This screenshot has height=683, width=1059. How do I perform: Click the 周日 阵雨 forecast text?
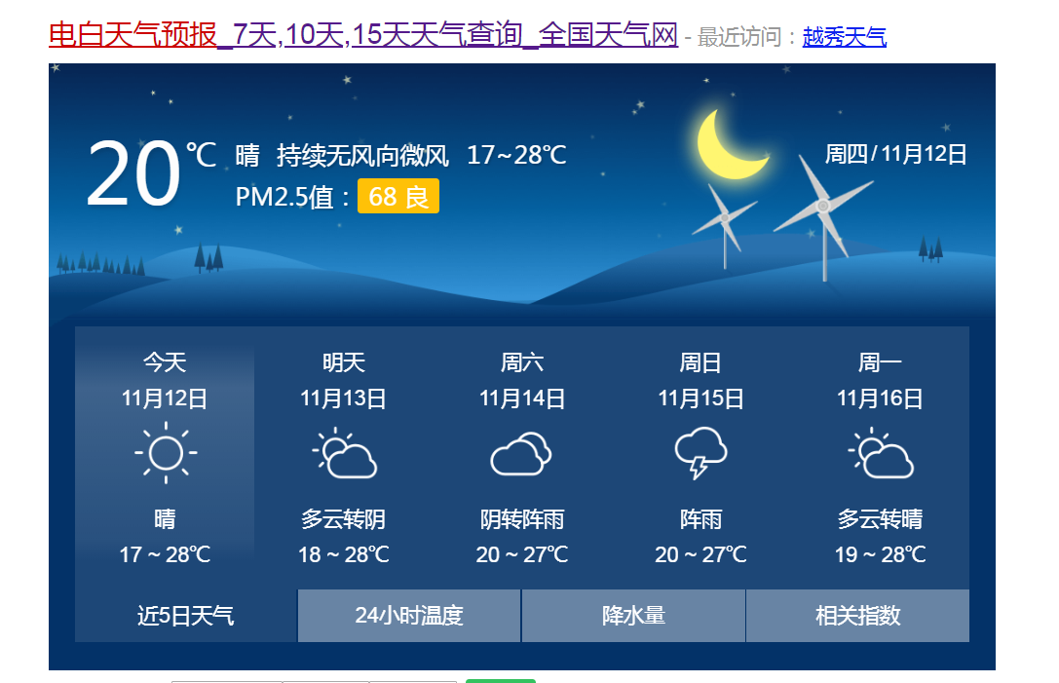(700, 519)
